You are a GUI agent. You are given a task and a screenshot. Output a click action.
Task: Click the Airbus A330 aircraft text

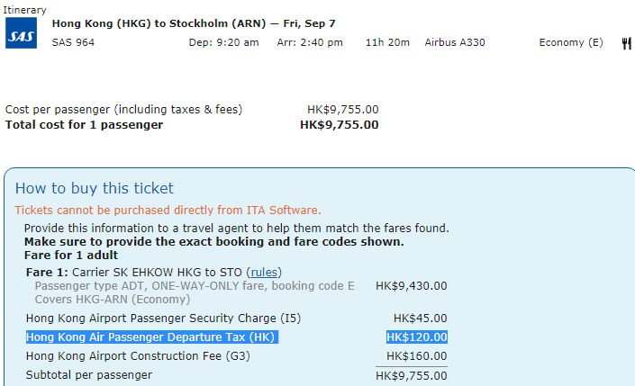(455, 42)
